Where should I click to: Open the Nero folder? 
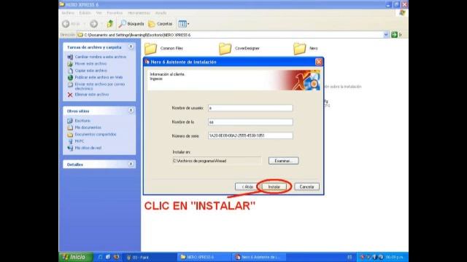(306, 49)
